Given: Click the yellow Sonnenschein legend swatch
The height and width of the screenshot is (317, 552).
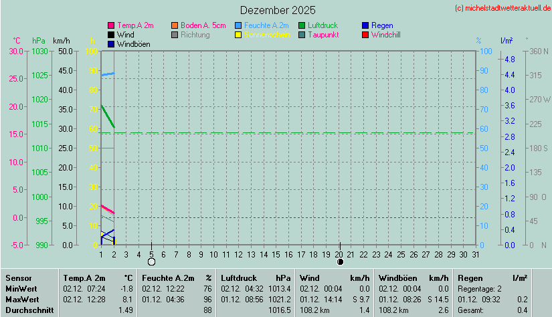Looking at the screenshot, I should point(239,35).
